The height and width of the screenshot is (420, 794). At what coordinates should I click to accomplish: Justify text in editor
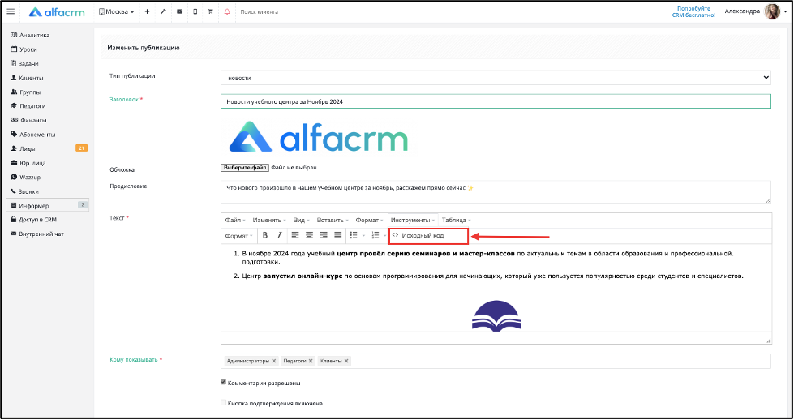337,235
